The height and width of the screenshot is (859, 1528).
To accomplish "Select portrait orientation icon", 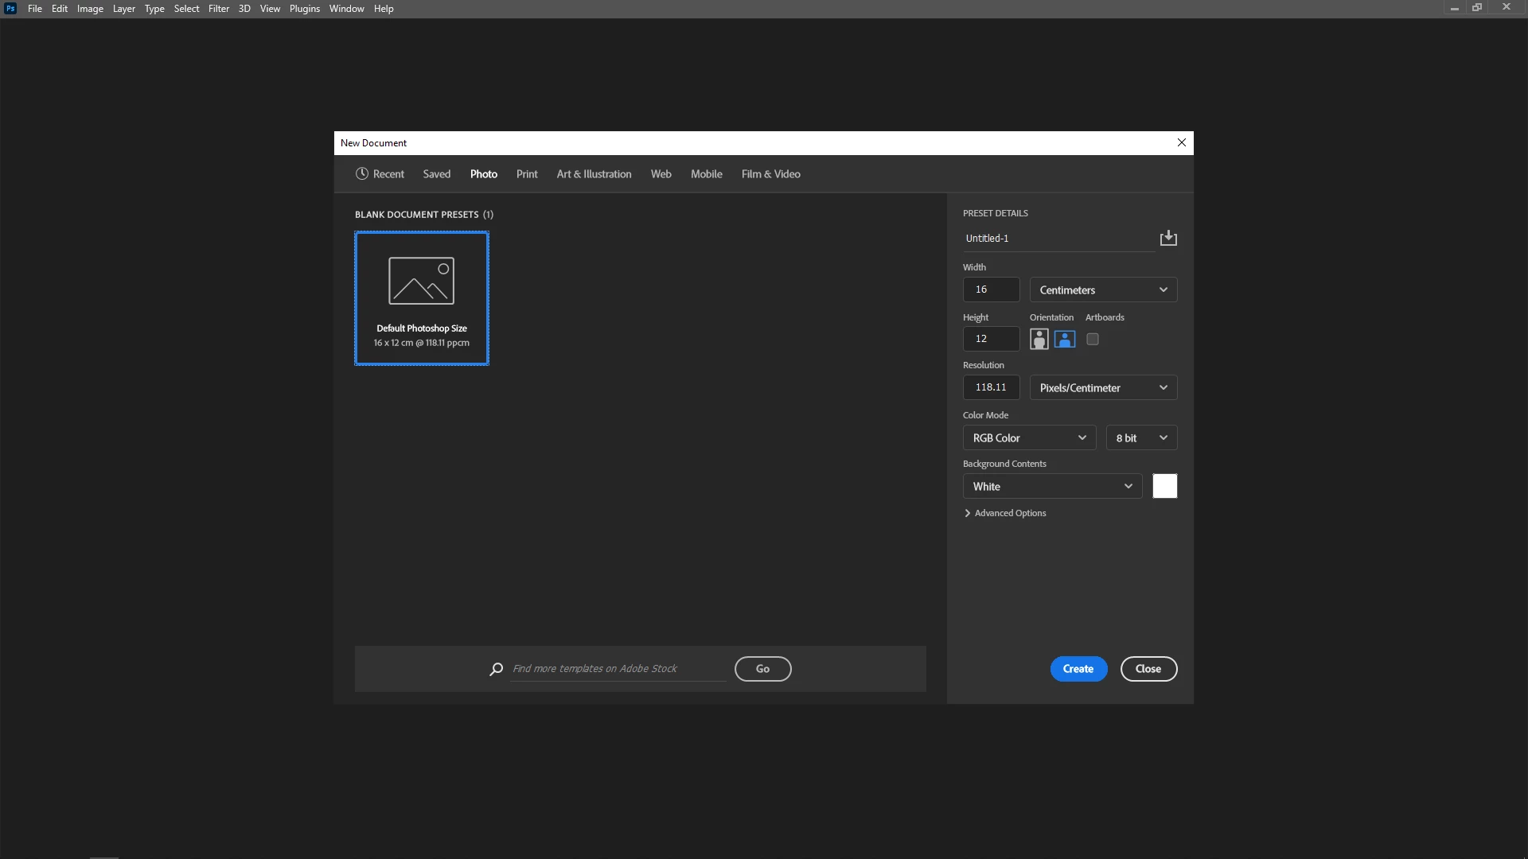I will tap(1039, 339).
